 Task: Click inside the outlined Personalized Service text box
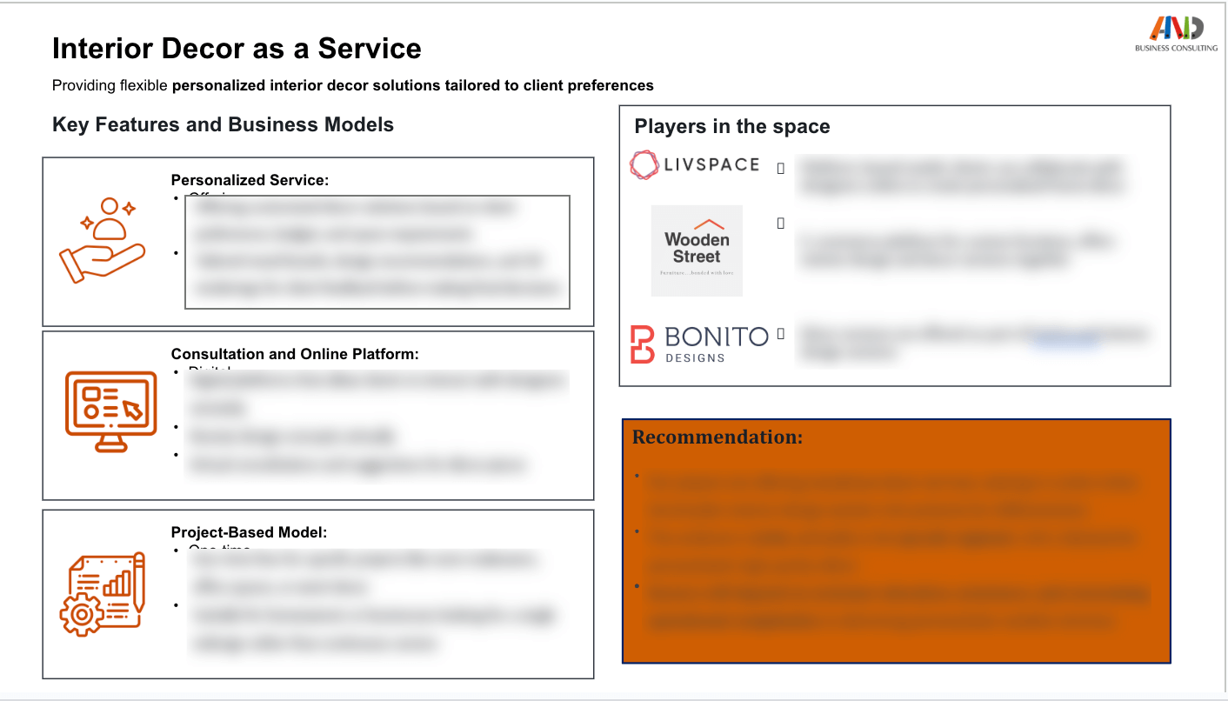tap(377, 251)
